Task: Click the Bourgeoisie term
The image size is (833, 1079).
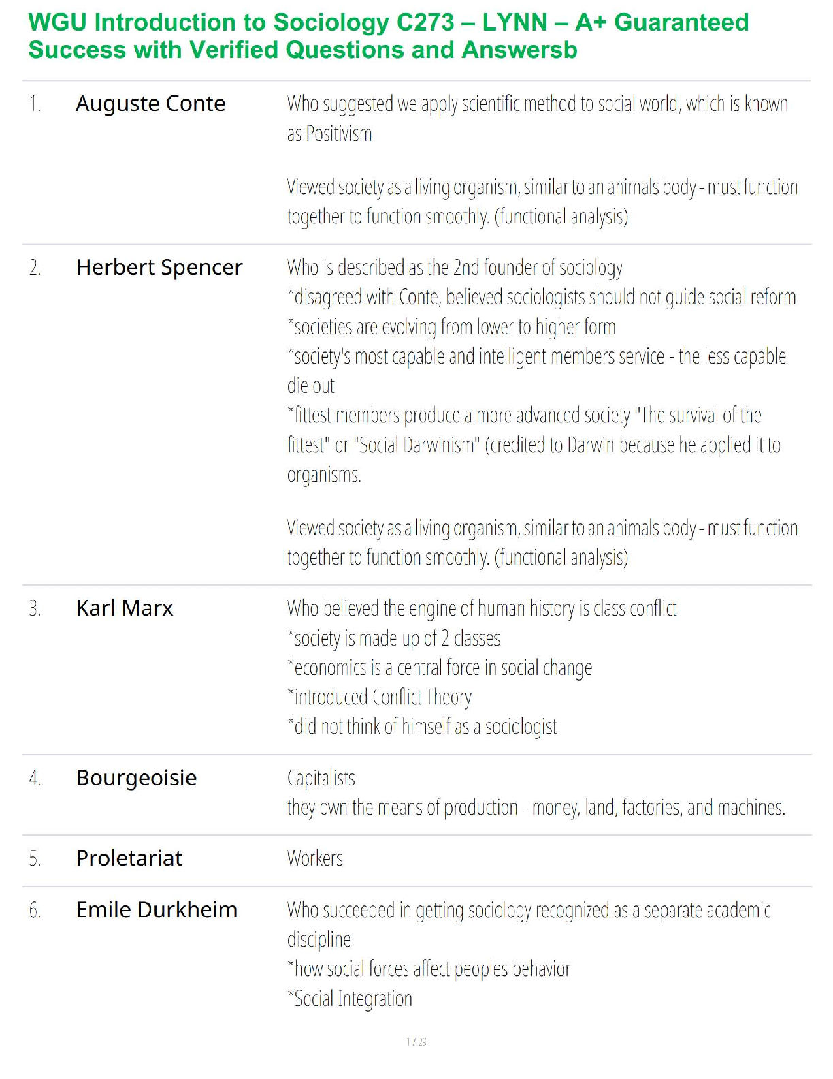Action: pyautogui.click(x=136, y=777)
